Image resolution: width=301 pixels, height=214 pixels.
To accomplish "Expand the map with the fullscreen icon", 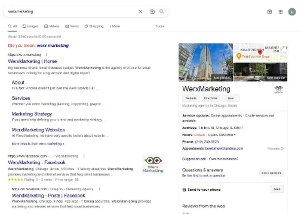I will 283,48.
